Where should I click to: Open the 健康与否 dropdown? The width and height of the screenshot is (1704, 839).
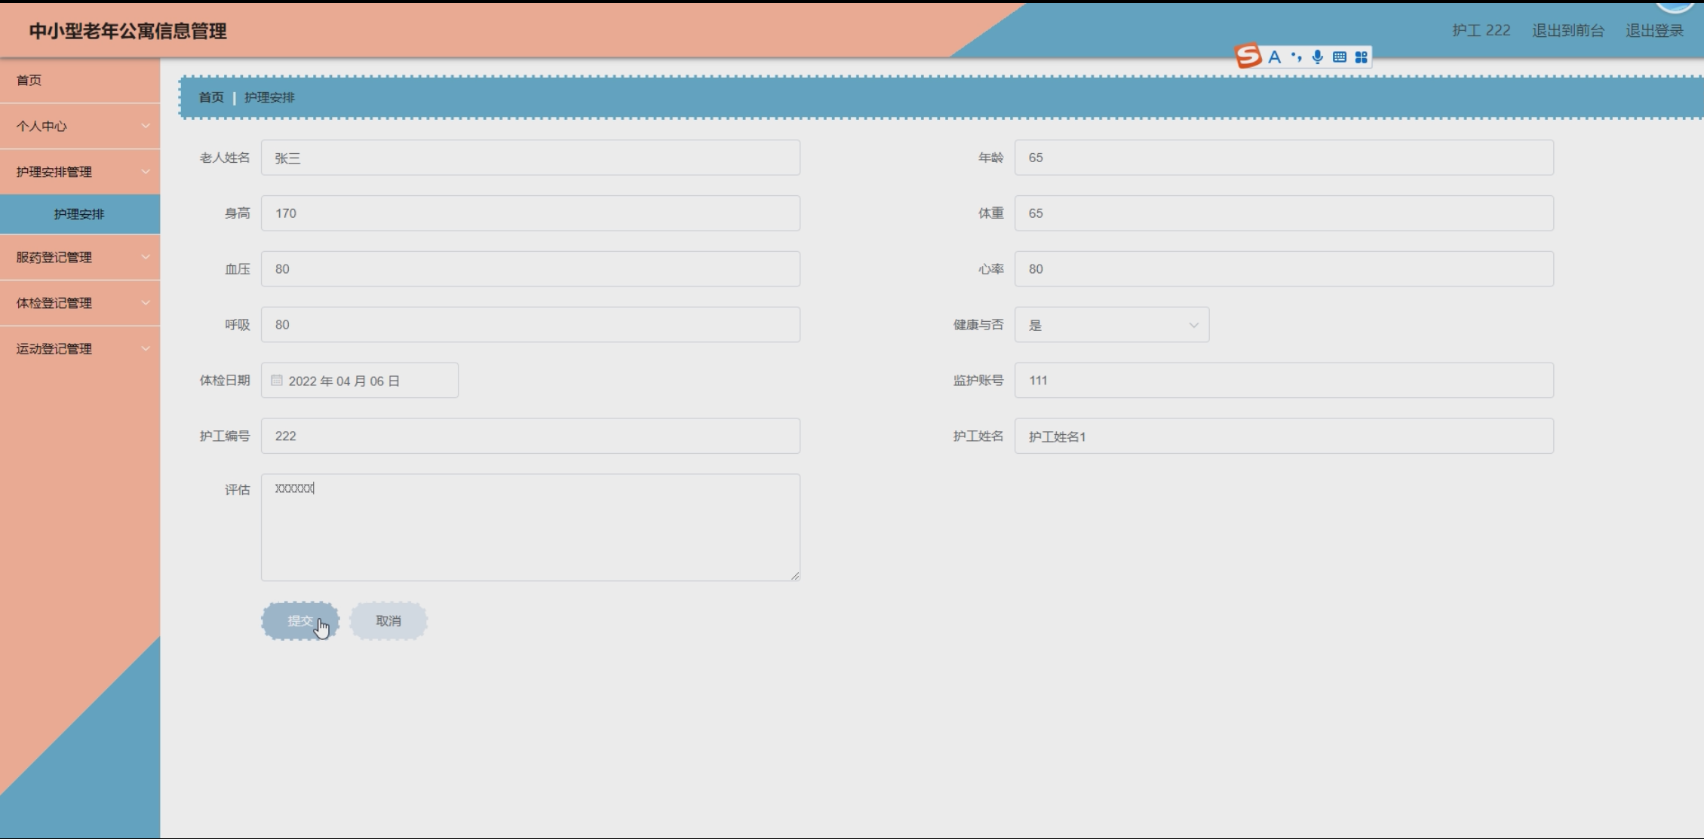[1111, 325]
